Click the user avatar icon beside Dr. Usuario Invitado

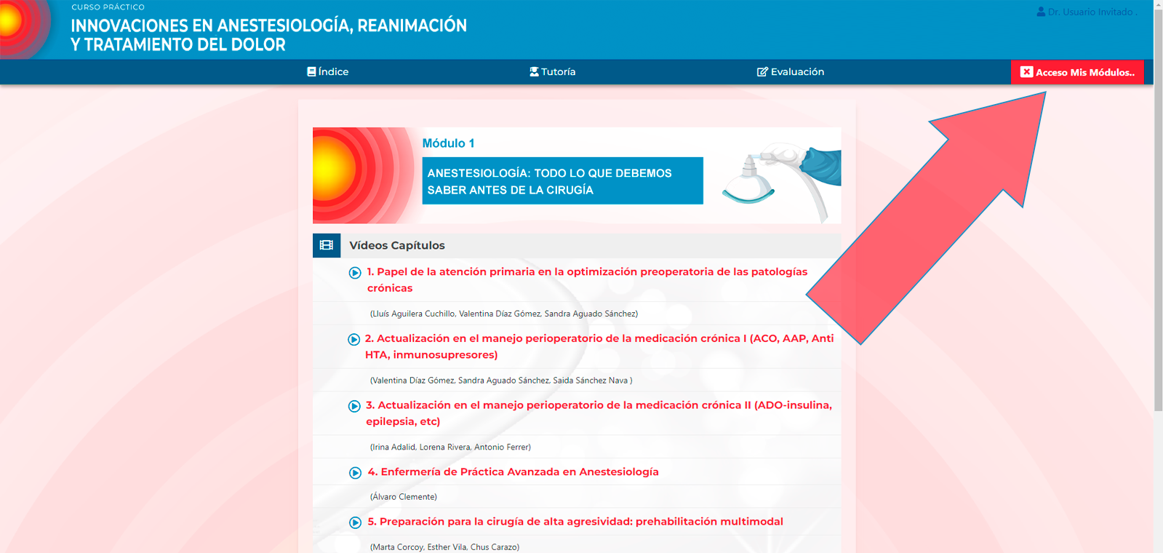[x=1041, y=12]
